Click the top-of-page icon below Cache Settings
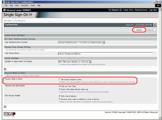This screenshot has width=162, height=120. [5, 69]
